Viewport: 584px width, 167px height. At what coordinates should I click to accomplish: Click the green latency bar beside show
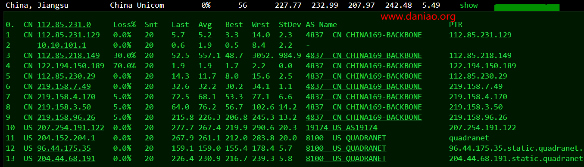click(x=527, y=8)
